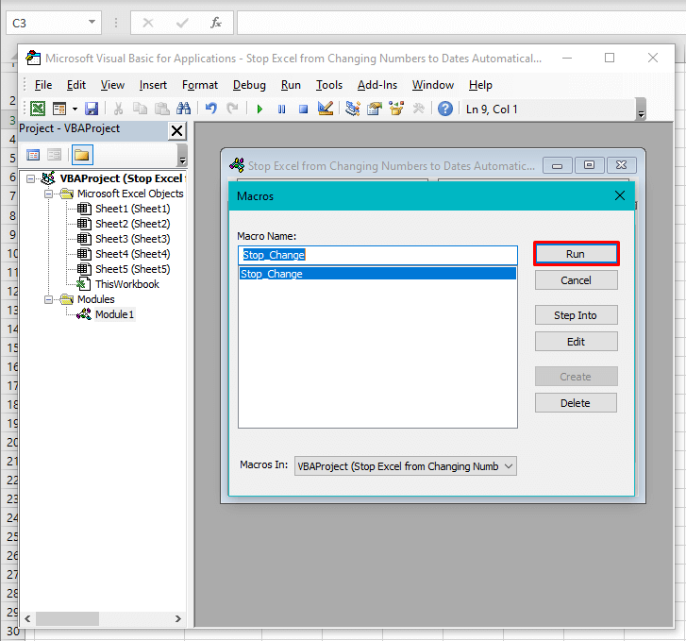Image resolution: width=686 pixels, height=641 pixels.
Task: Click the Break pause icon
Action: click(281, 109)
